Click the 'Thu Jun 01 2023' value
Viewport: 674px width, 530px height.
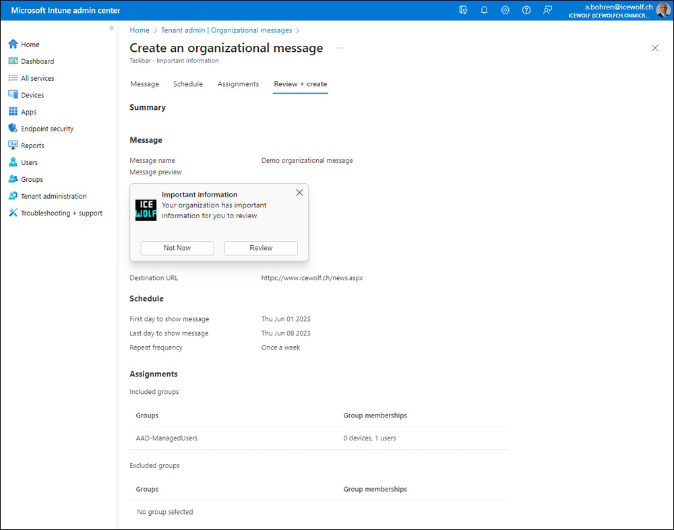tap(286, 319)
